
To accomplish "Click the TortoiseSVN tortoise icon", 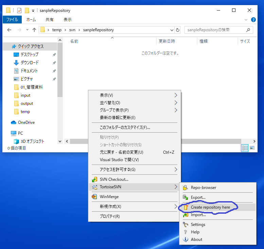I will pos(94,187).
